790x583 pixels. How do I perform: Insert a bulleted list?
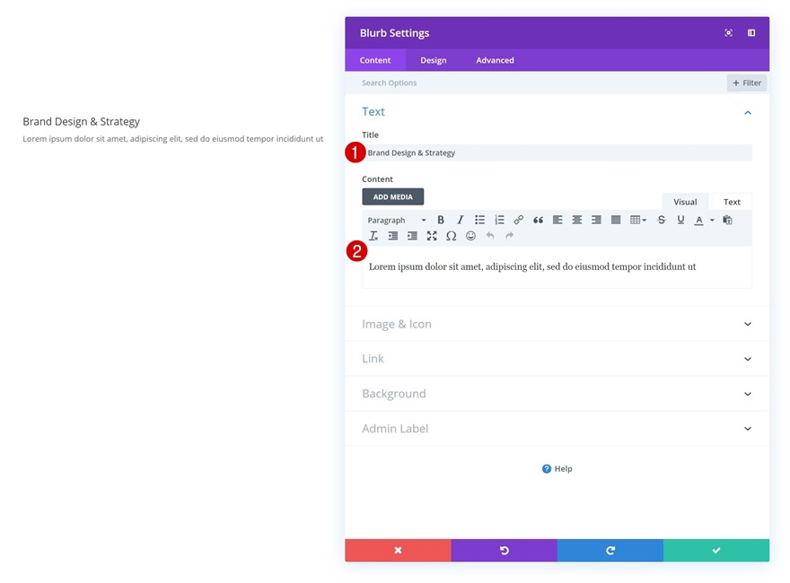(479, 220)
